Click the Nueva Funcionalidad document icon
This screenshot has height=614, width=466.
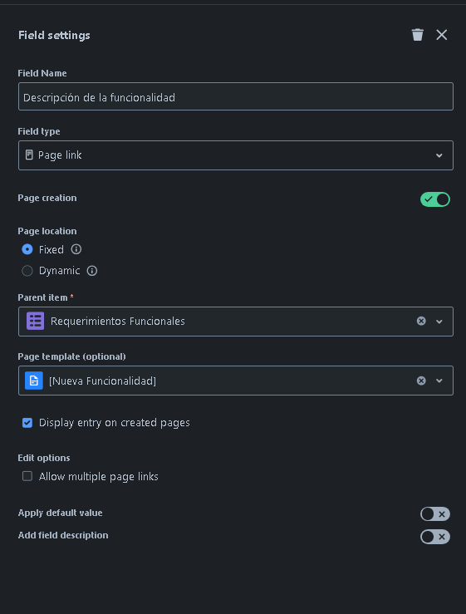click(x=34, y=381)
